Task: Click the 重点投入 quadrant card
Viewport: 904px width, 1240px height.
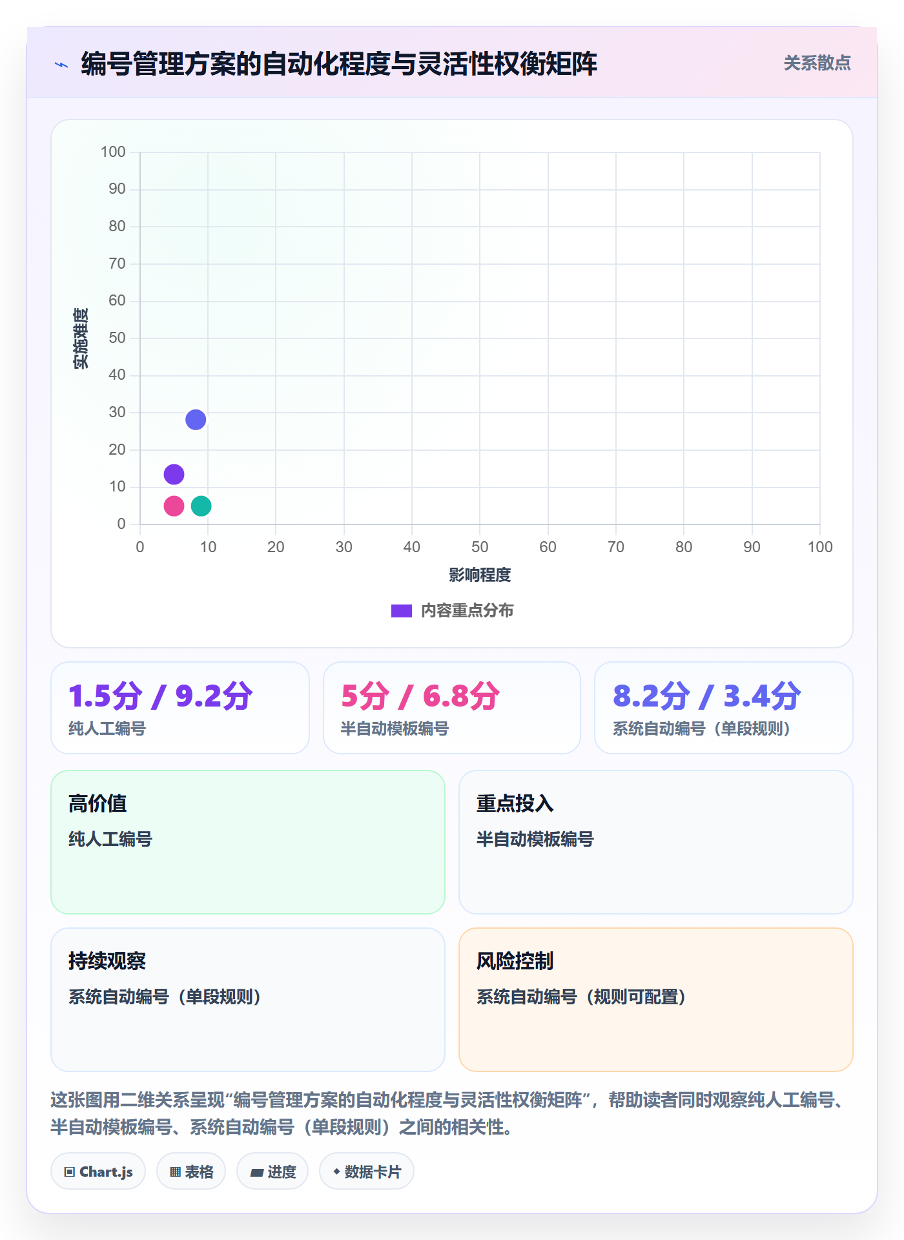Action: (x=656, y=842)
